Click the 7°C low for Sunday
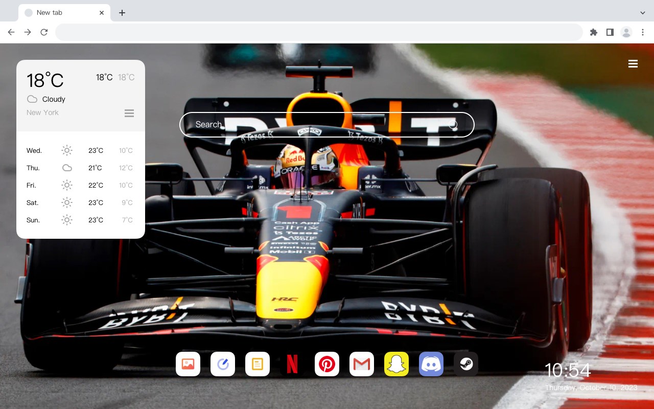This screenshot has width=654, height=409. click(127, 220)
